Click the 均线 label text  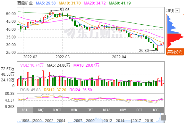[170, 11]
